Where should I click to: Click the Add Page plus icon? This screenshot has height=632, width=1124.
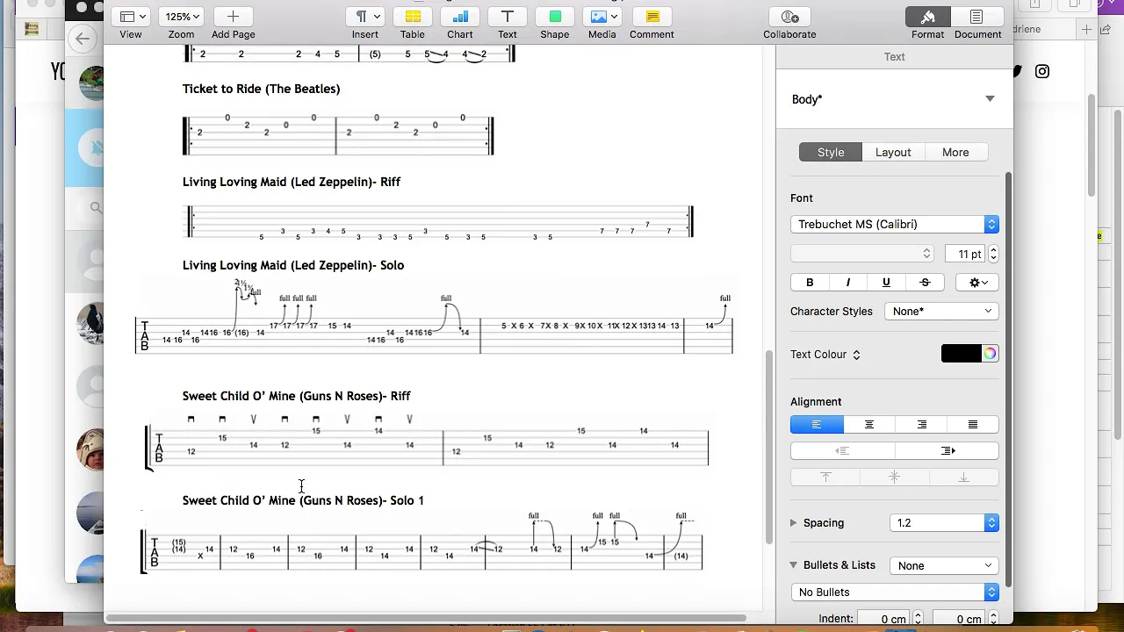[x=233, y=17]
